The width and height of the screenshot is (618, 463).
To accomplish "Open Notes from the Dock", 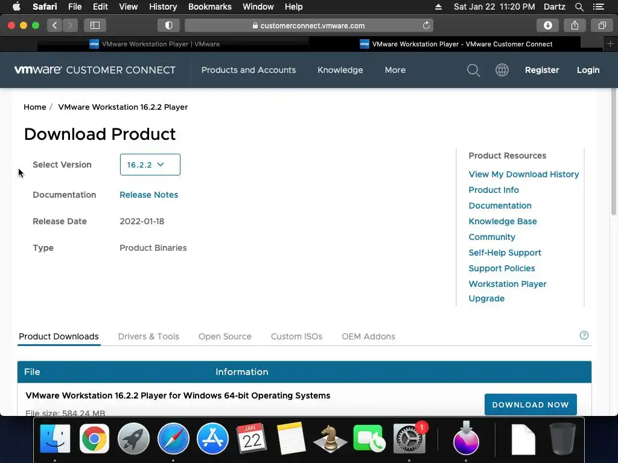I will (x=291, y=439).
